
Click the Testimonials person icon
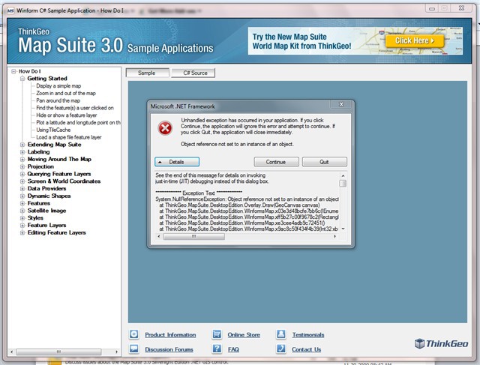281,334
